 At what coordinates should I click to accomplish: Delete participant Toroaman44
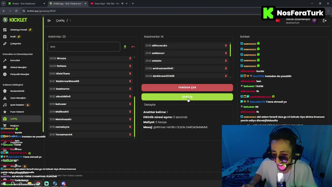click(x=130, y=135)
